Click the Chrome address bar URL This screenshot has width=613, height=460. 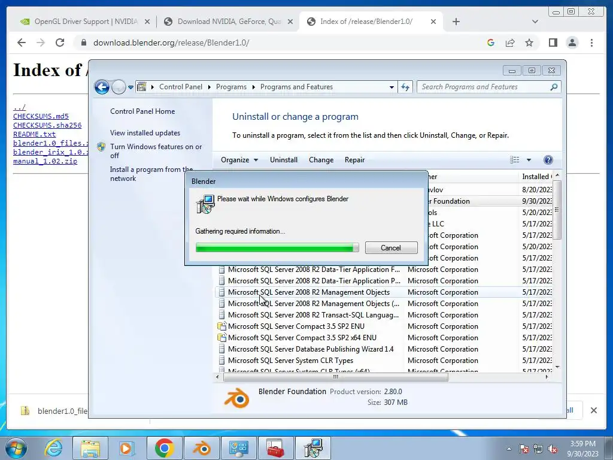coord(171,43)
